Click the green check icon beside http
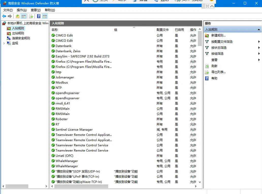Screen dimensions: 262x194 (53, 72)
